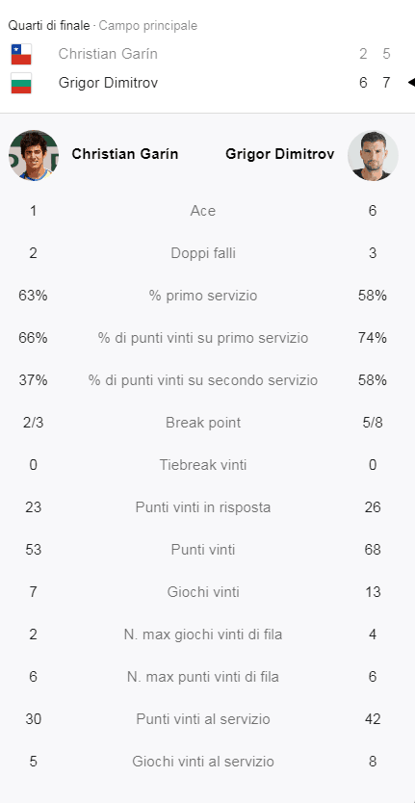Select the Ace statistic row label
The image size is (415, 803).
tap(203, 211)
